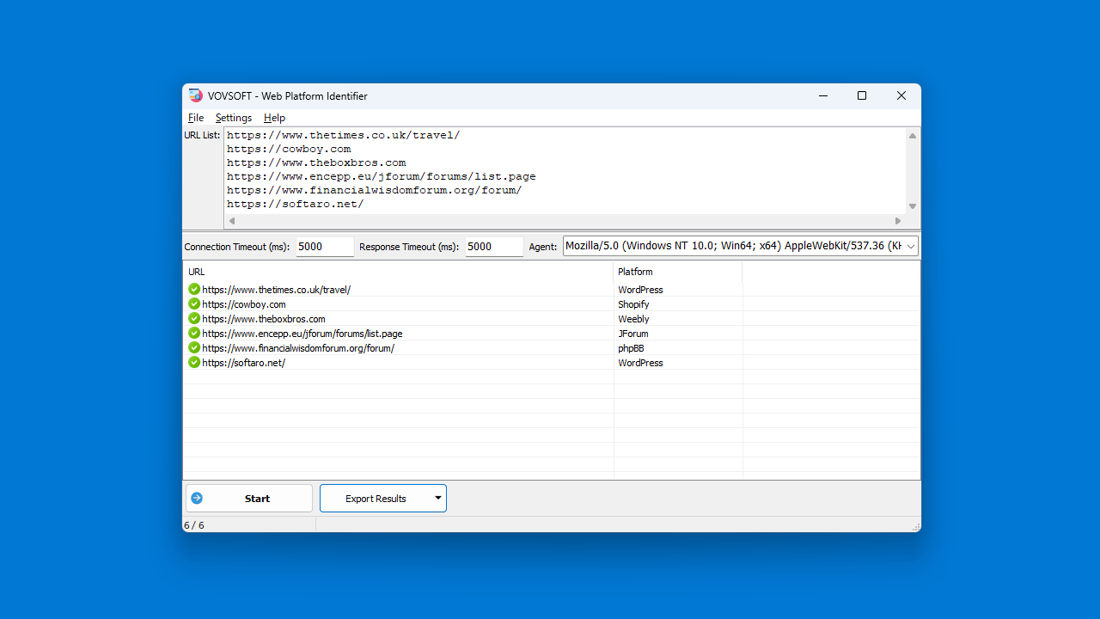
Task: Minimize the Web Platform Identifier window
Action: pyautogui.click(x=823, y=95)
